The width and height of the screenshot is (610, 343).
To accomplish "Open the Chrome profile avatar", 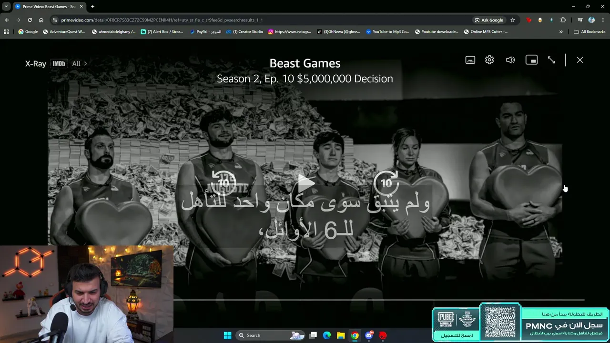I will 591,20.
